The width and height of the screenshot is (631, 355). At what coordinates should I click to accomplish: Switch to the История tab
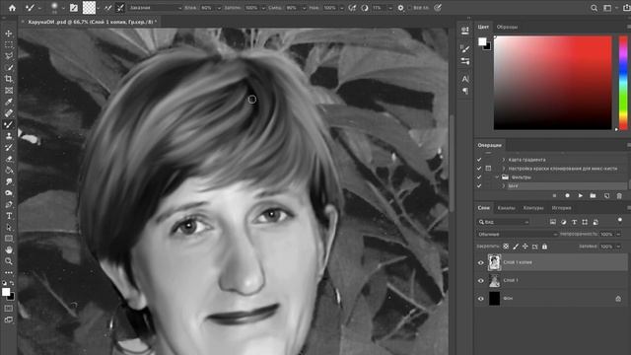pos(561,208)
